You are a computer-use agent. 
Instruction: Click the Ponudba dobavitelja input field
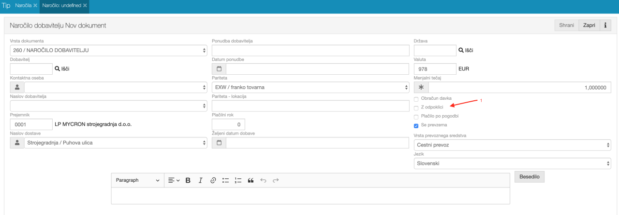[310, 51]
